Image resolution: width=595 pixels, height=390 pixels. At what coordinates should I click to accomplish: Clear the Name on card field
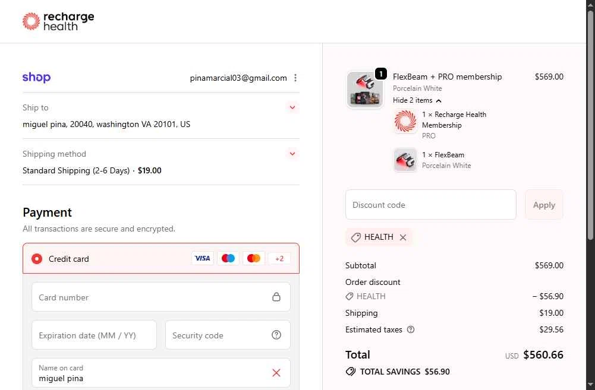[276, 373]
